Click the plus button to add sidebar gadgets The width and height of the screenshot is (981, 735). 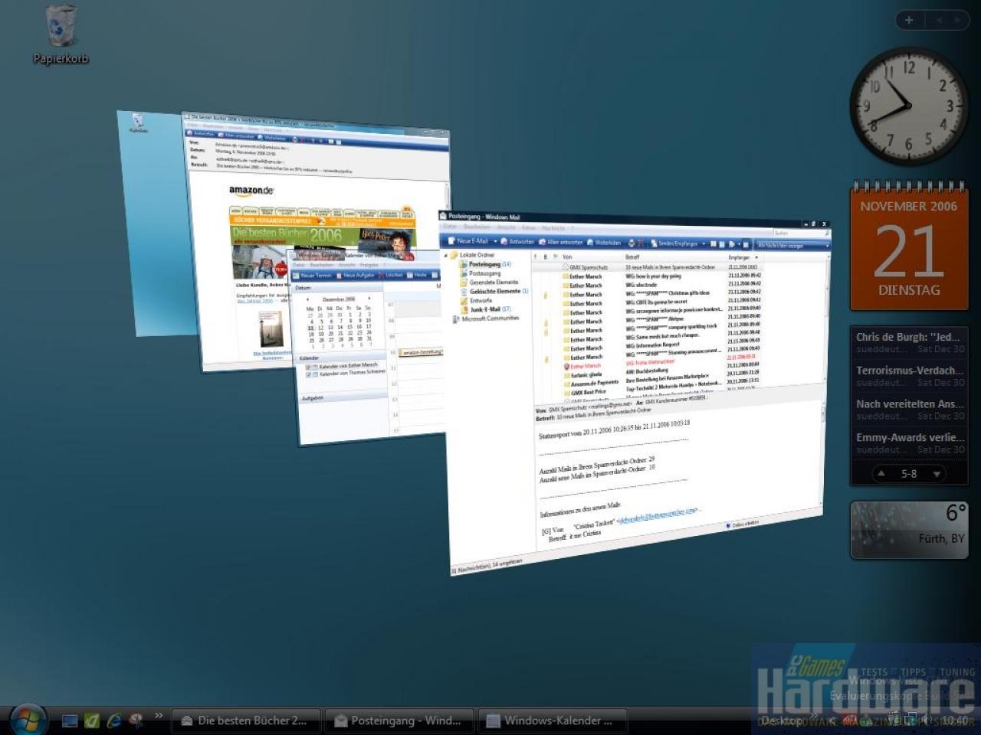click(x=909, y=20)
